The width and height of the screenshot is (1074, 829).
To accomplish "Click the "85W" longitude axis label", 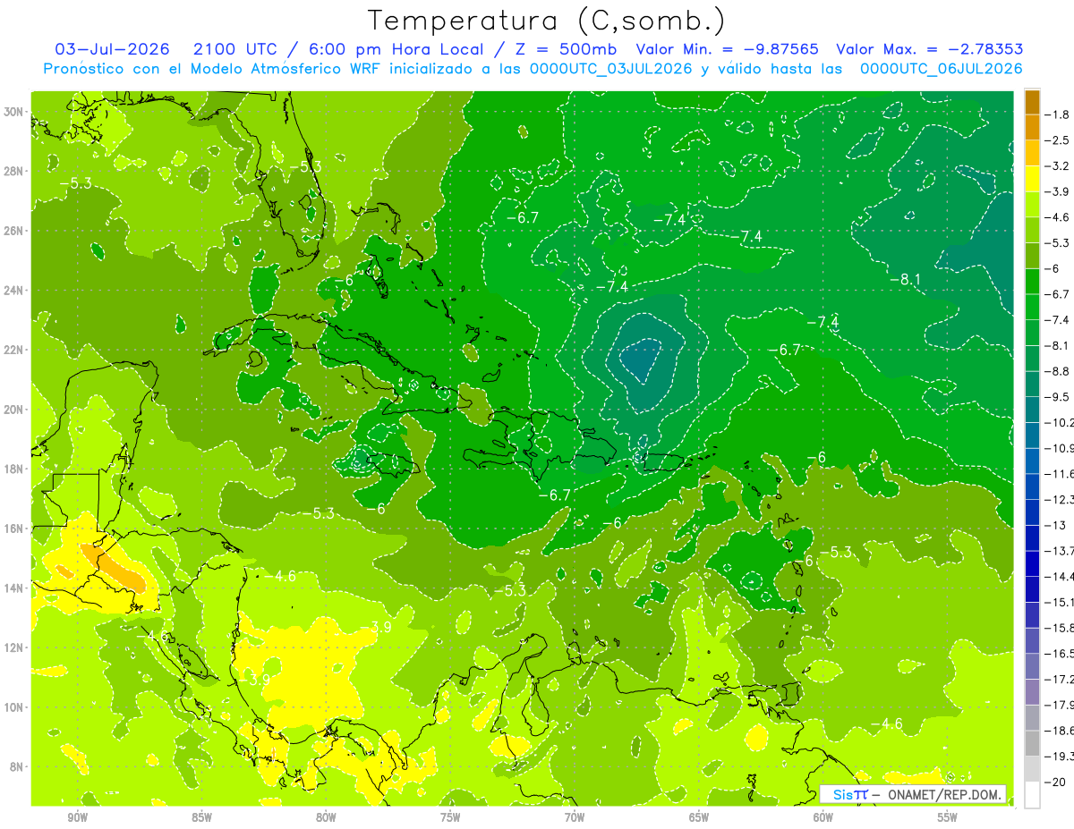I will tap(201, 818).
